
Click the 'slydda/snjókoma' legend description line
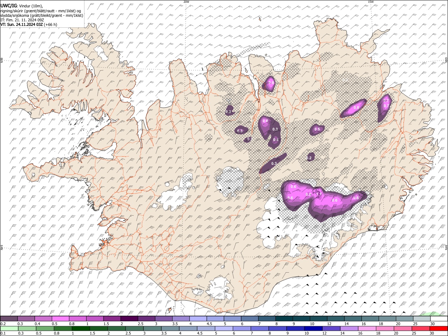pos(42,15)
